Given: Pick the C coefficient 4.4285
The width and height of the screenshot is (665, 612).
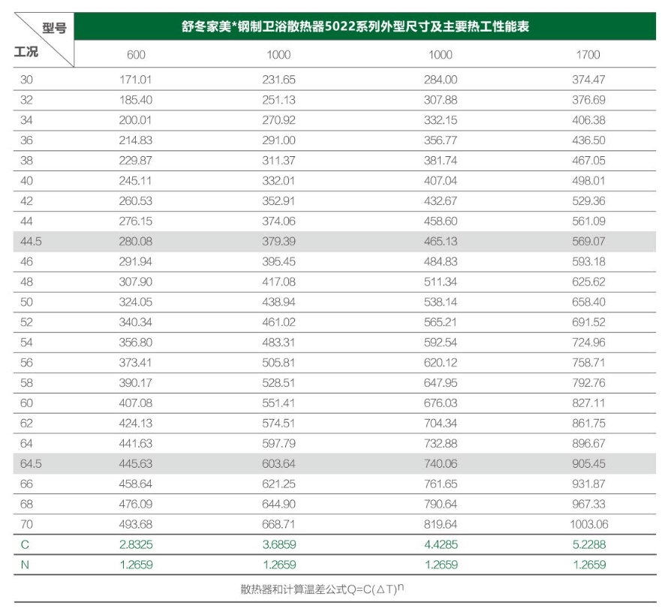Looking at the screenshot, I should point(441,544).
